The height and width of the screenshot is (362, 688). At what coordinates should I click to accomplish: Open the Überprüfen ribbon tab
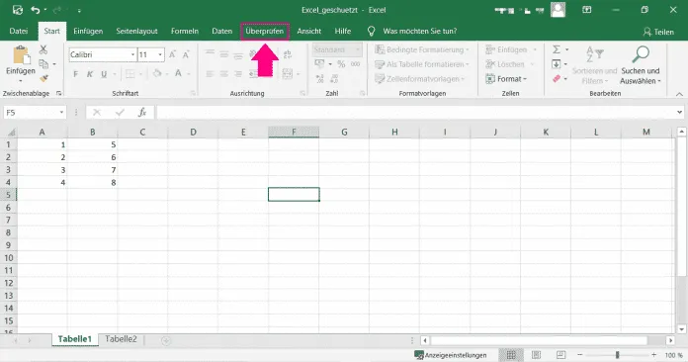point(265,31)
